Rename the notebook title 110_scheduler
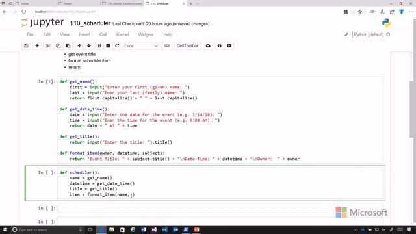 pos(90,23)
